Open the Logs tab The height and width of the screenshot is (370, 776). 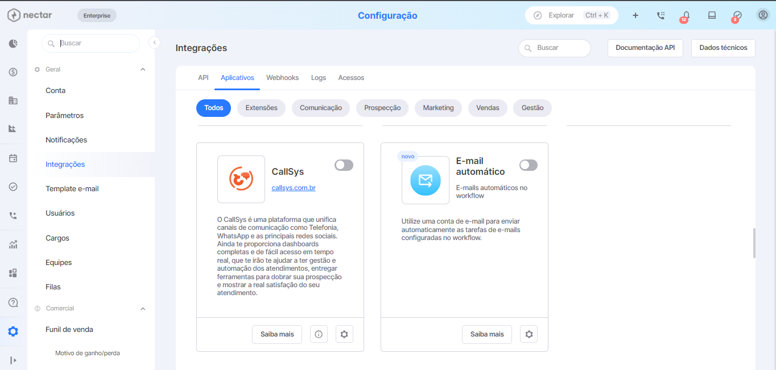[319, 78]
